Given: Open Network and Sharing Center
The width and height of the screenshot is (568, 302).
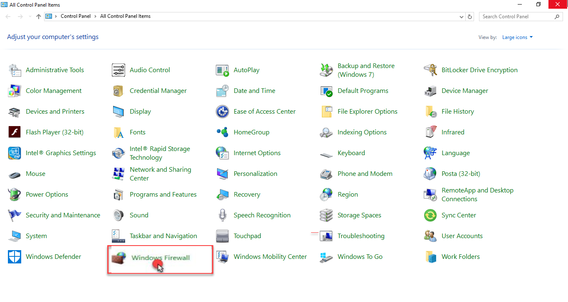Looking at the screenshot, I should point(161,173).
